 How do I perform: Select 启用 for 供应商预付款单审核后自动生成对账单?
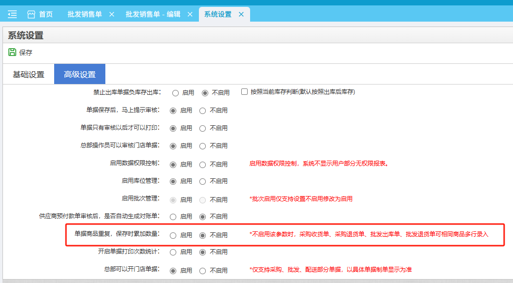pos(173,217)
